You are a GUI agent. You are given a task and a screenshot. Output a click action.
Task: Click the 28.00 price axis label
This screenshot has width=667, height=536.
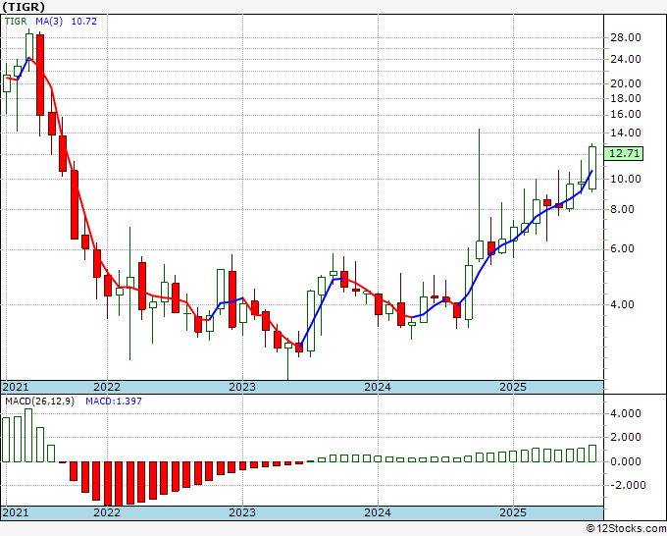[626, 37]
